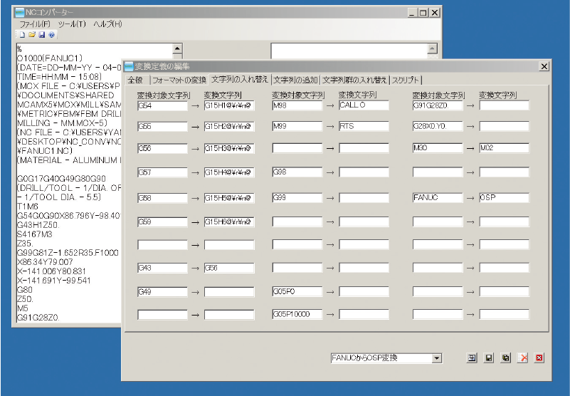Switch to the フォーマットの変換 tab
570x396 pixels.
coord(179,80)
